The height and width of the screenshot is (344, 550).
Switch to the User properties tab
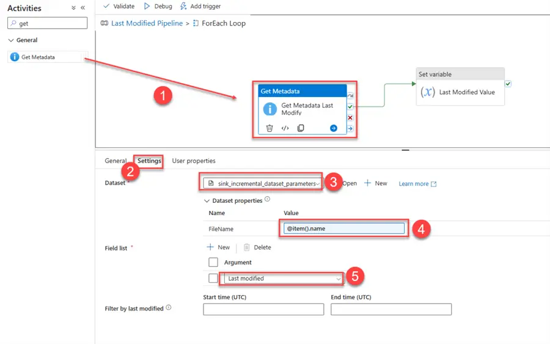(194, 161)
